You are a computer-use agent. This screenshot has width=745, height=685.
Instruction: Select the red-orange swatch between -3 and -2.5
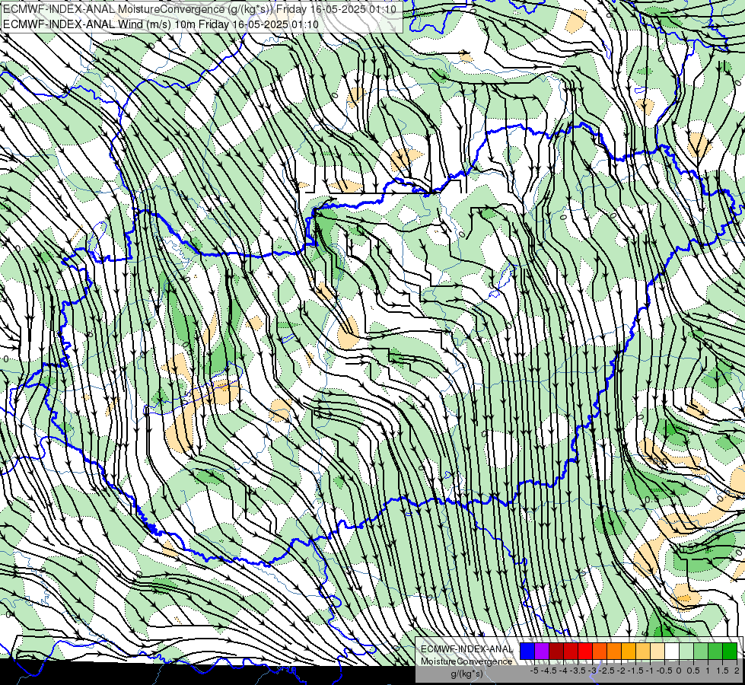click(600, 652)
